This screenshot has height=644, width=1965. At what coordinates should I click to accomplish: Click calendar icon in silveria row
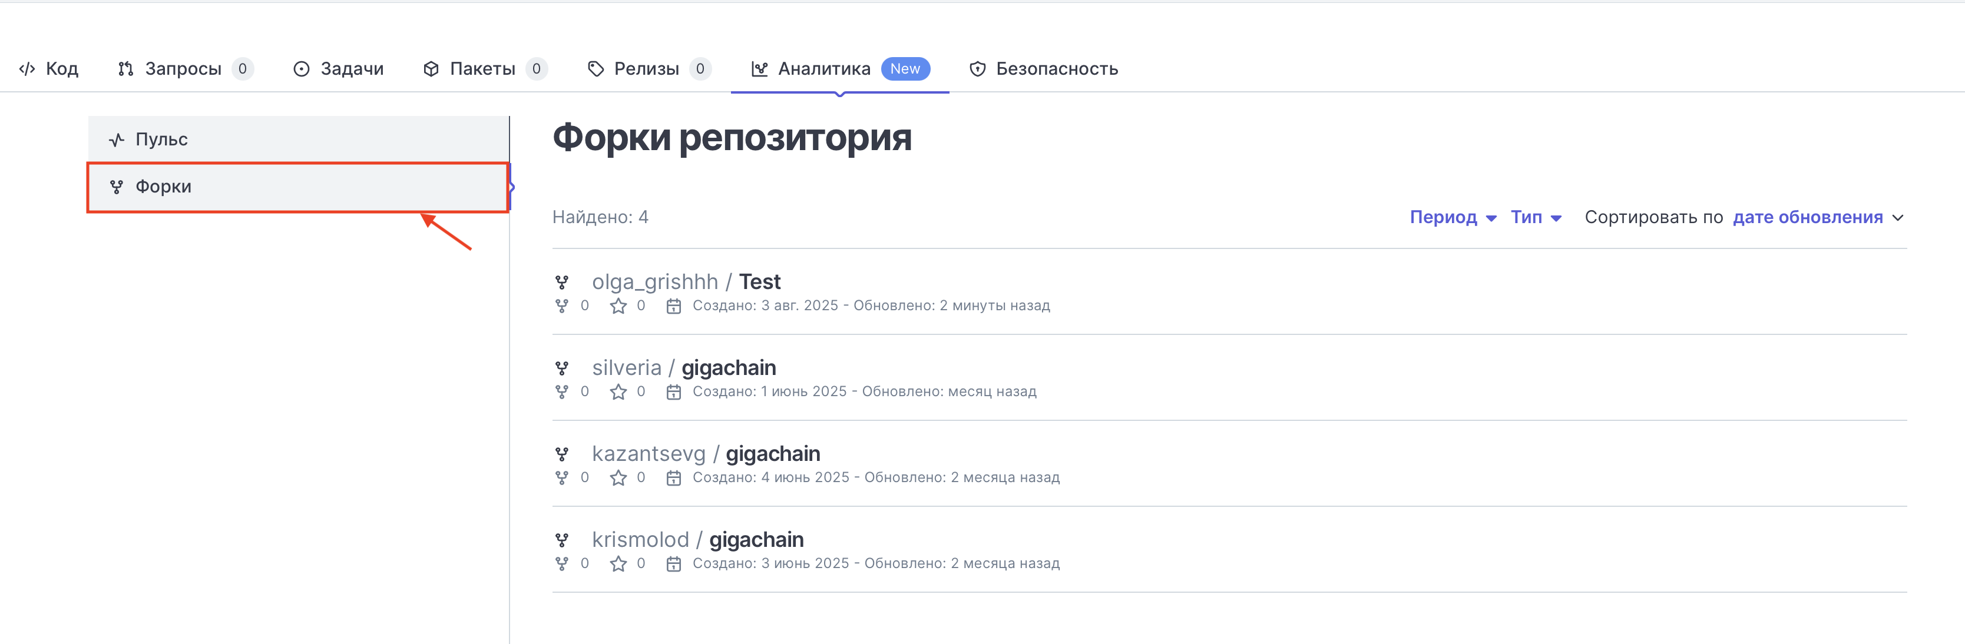tap(674, 393)
